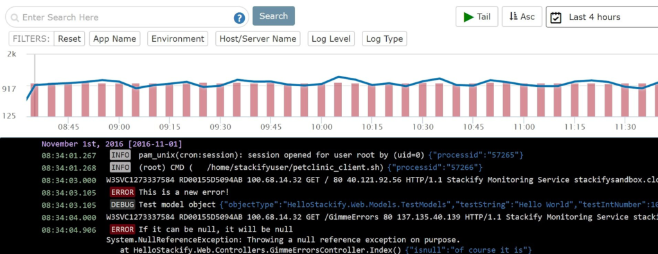Click the magnifier icon in the search box
The width and height of the screenshot is (658, 254).
15,17
